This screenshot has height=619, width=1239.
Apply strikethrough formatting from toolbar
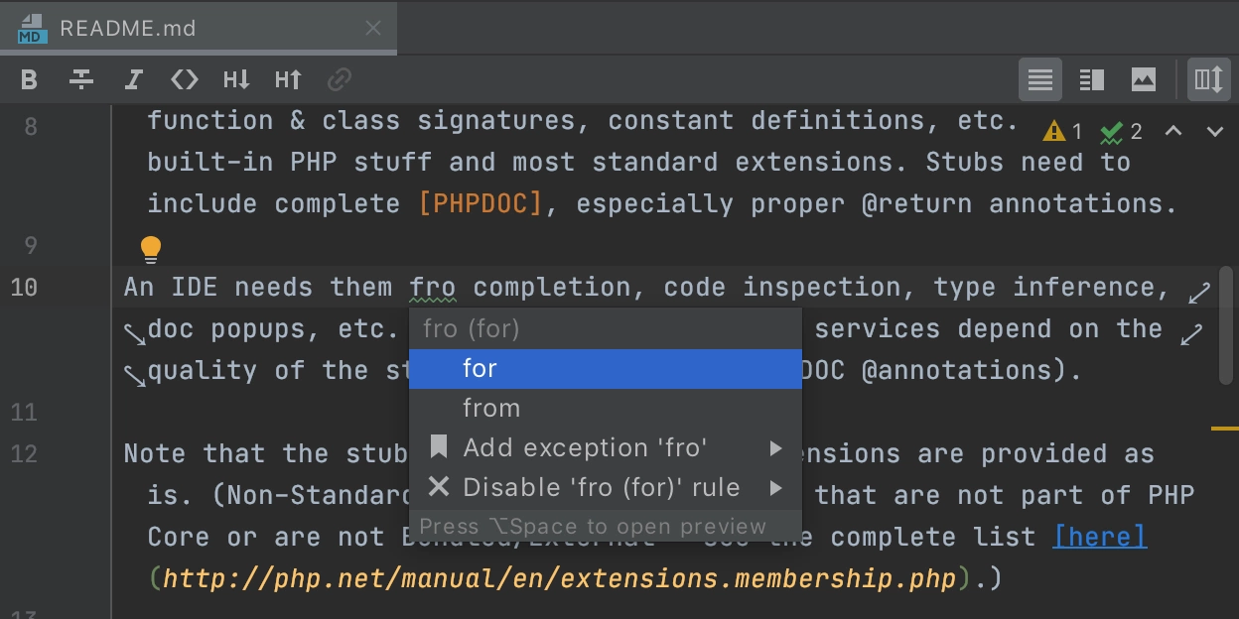point(81,79)
